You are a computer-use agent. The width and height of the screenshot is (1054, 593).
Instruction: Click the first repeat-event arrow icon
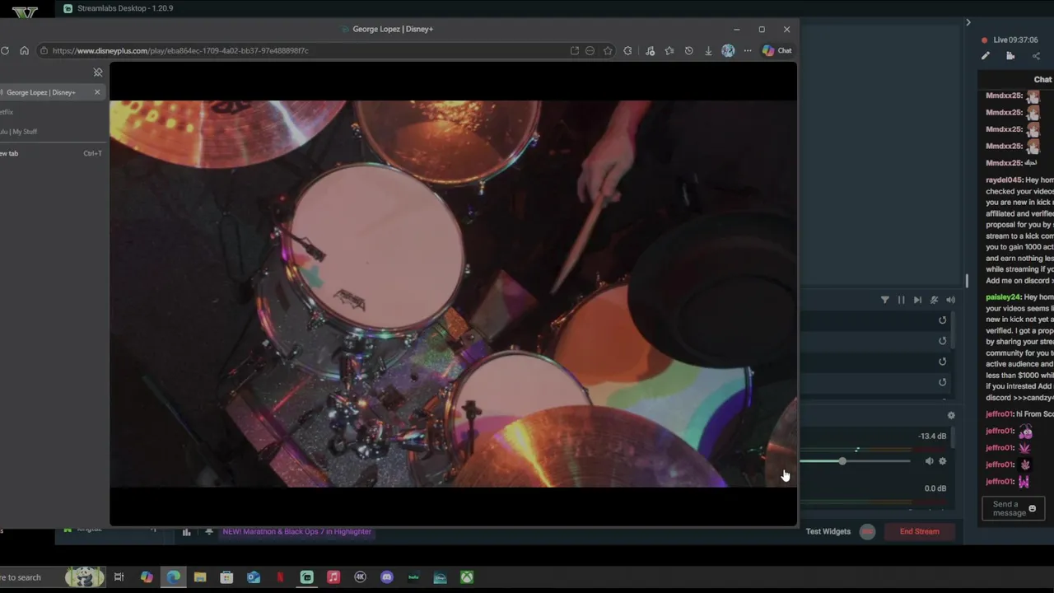(x=943, y=320)
